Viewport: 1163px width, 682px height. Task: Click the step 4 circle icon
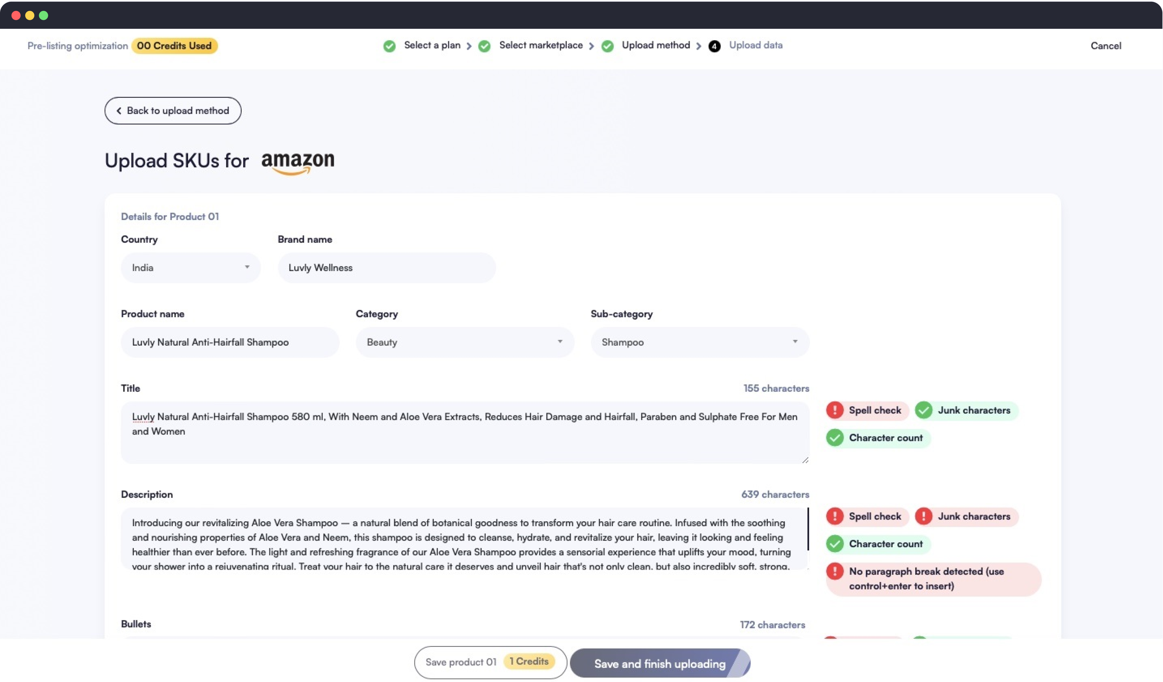point(714,46)
